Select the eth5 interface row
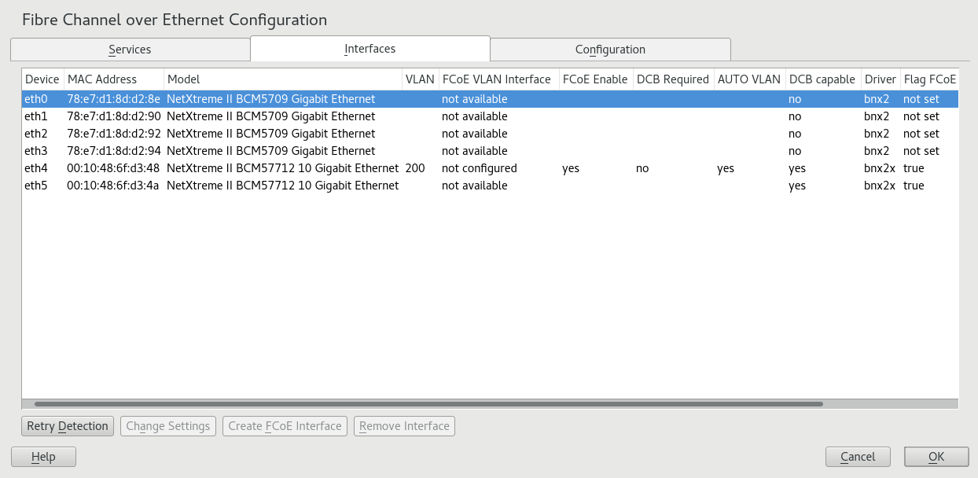This screenshot has height=478, width=978. click(x=36, y=186)
